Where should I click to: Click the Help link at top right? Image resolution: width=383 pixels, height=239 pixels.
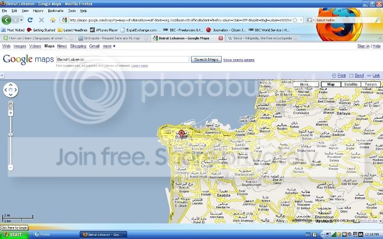coord(376,46)
